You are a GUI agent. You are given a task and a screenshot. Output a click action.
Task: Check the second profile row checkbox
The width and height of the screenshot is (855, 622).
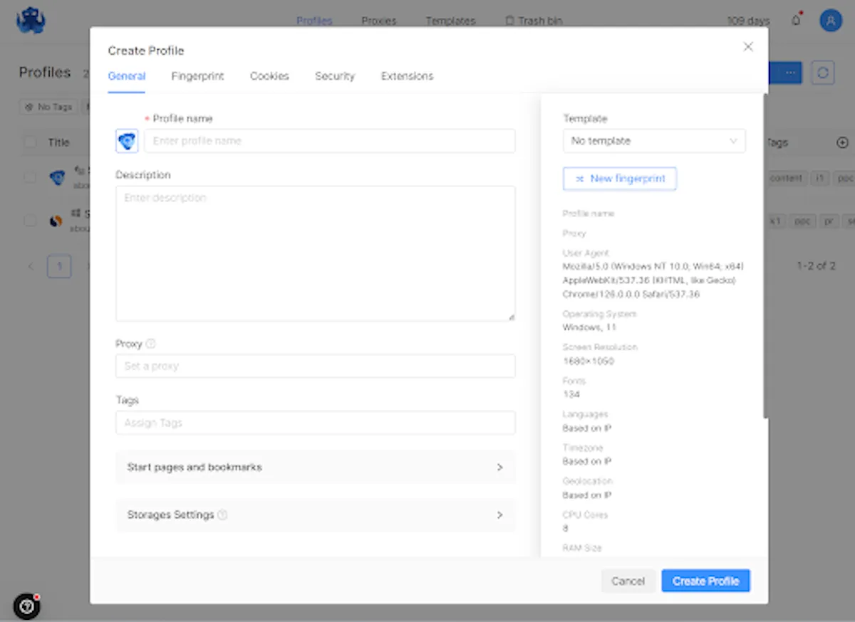(x=30, y=221)
